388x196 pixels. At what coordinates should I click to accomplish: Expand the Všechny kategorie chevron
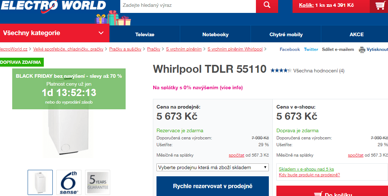(101, 33)
